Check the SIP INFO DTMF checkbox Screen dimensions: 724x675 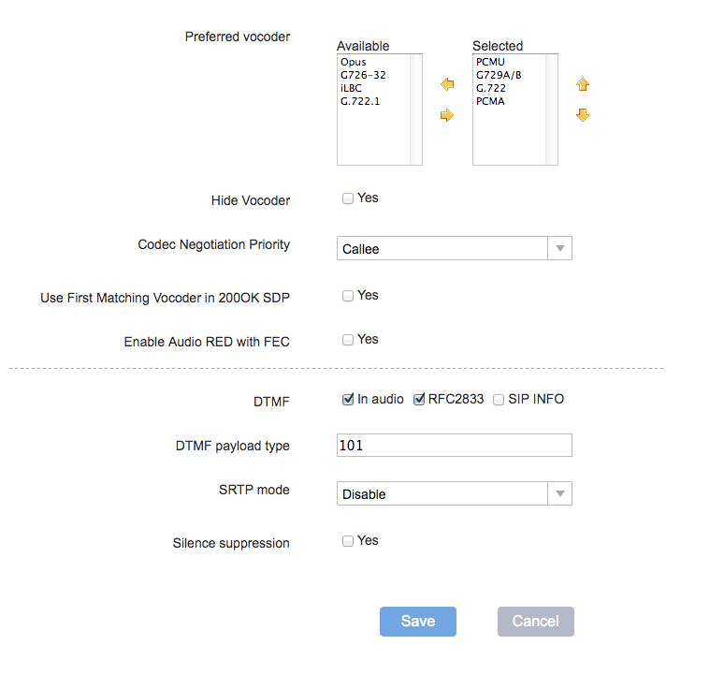(499, 400)
